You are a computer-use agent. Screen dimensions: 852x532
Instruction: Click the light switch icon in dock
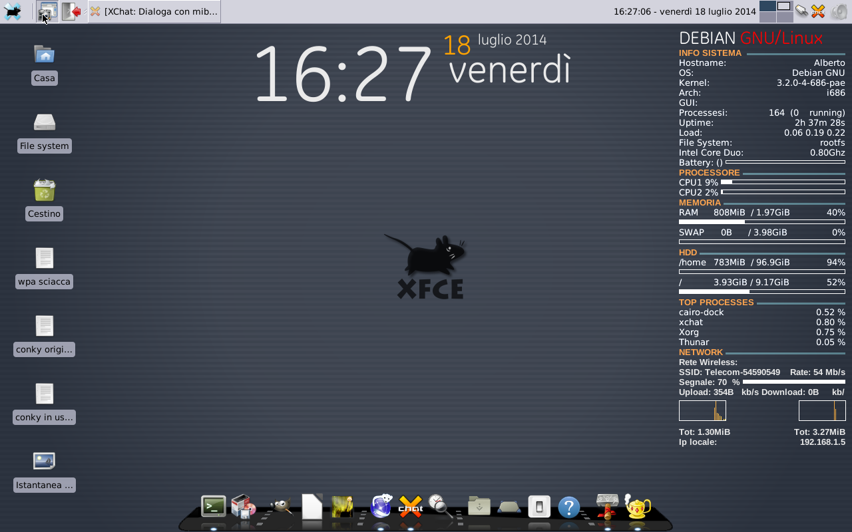click(x=539, y=507)
